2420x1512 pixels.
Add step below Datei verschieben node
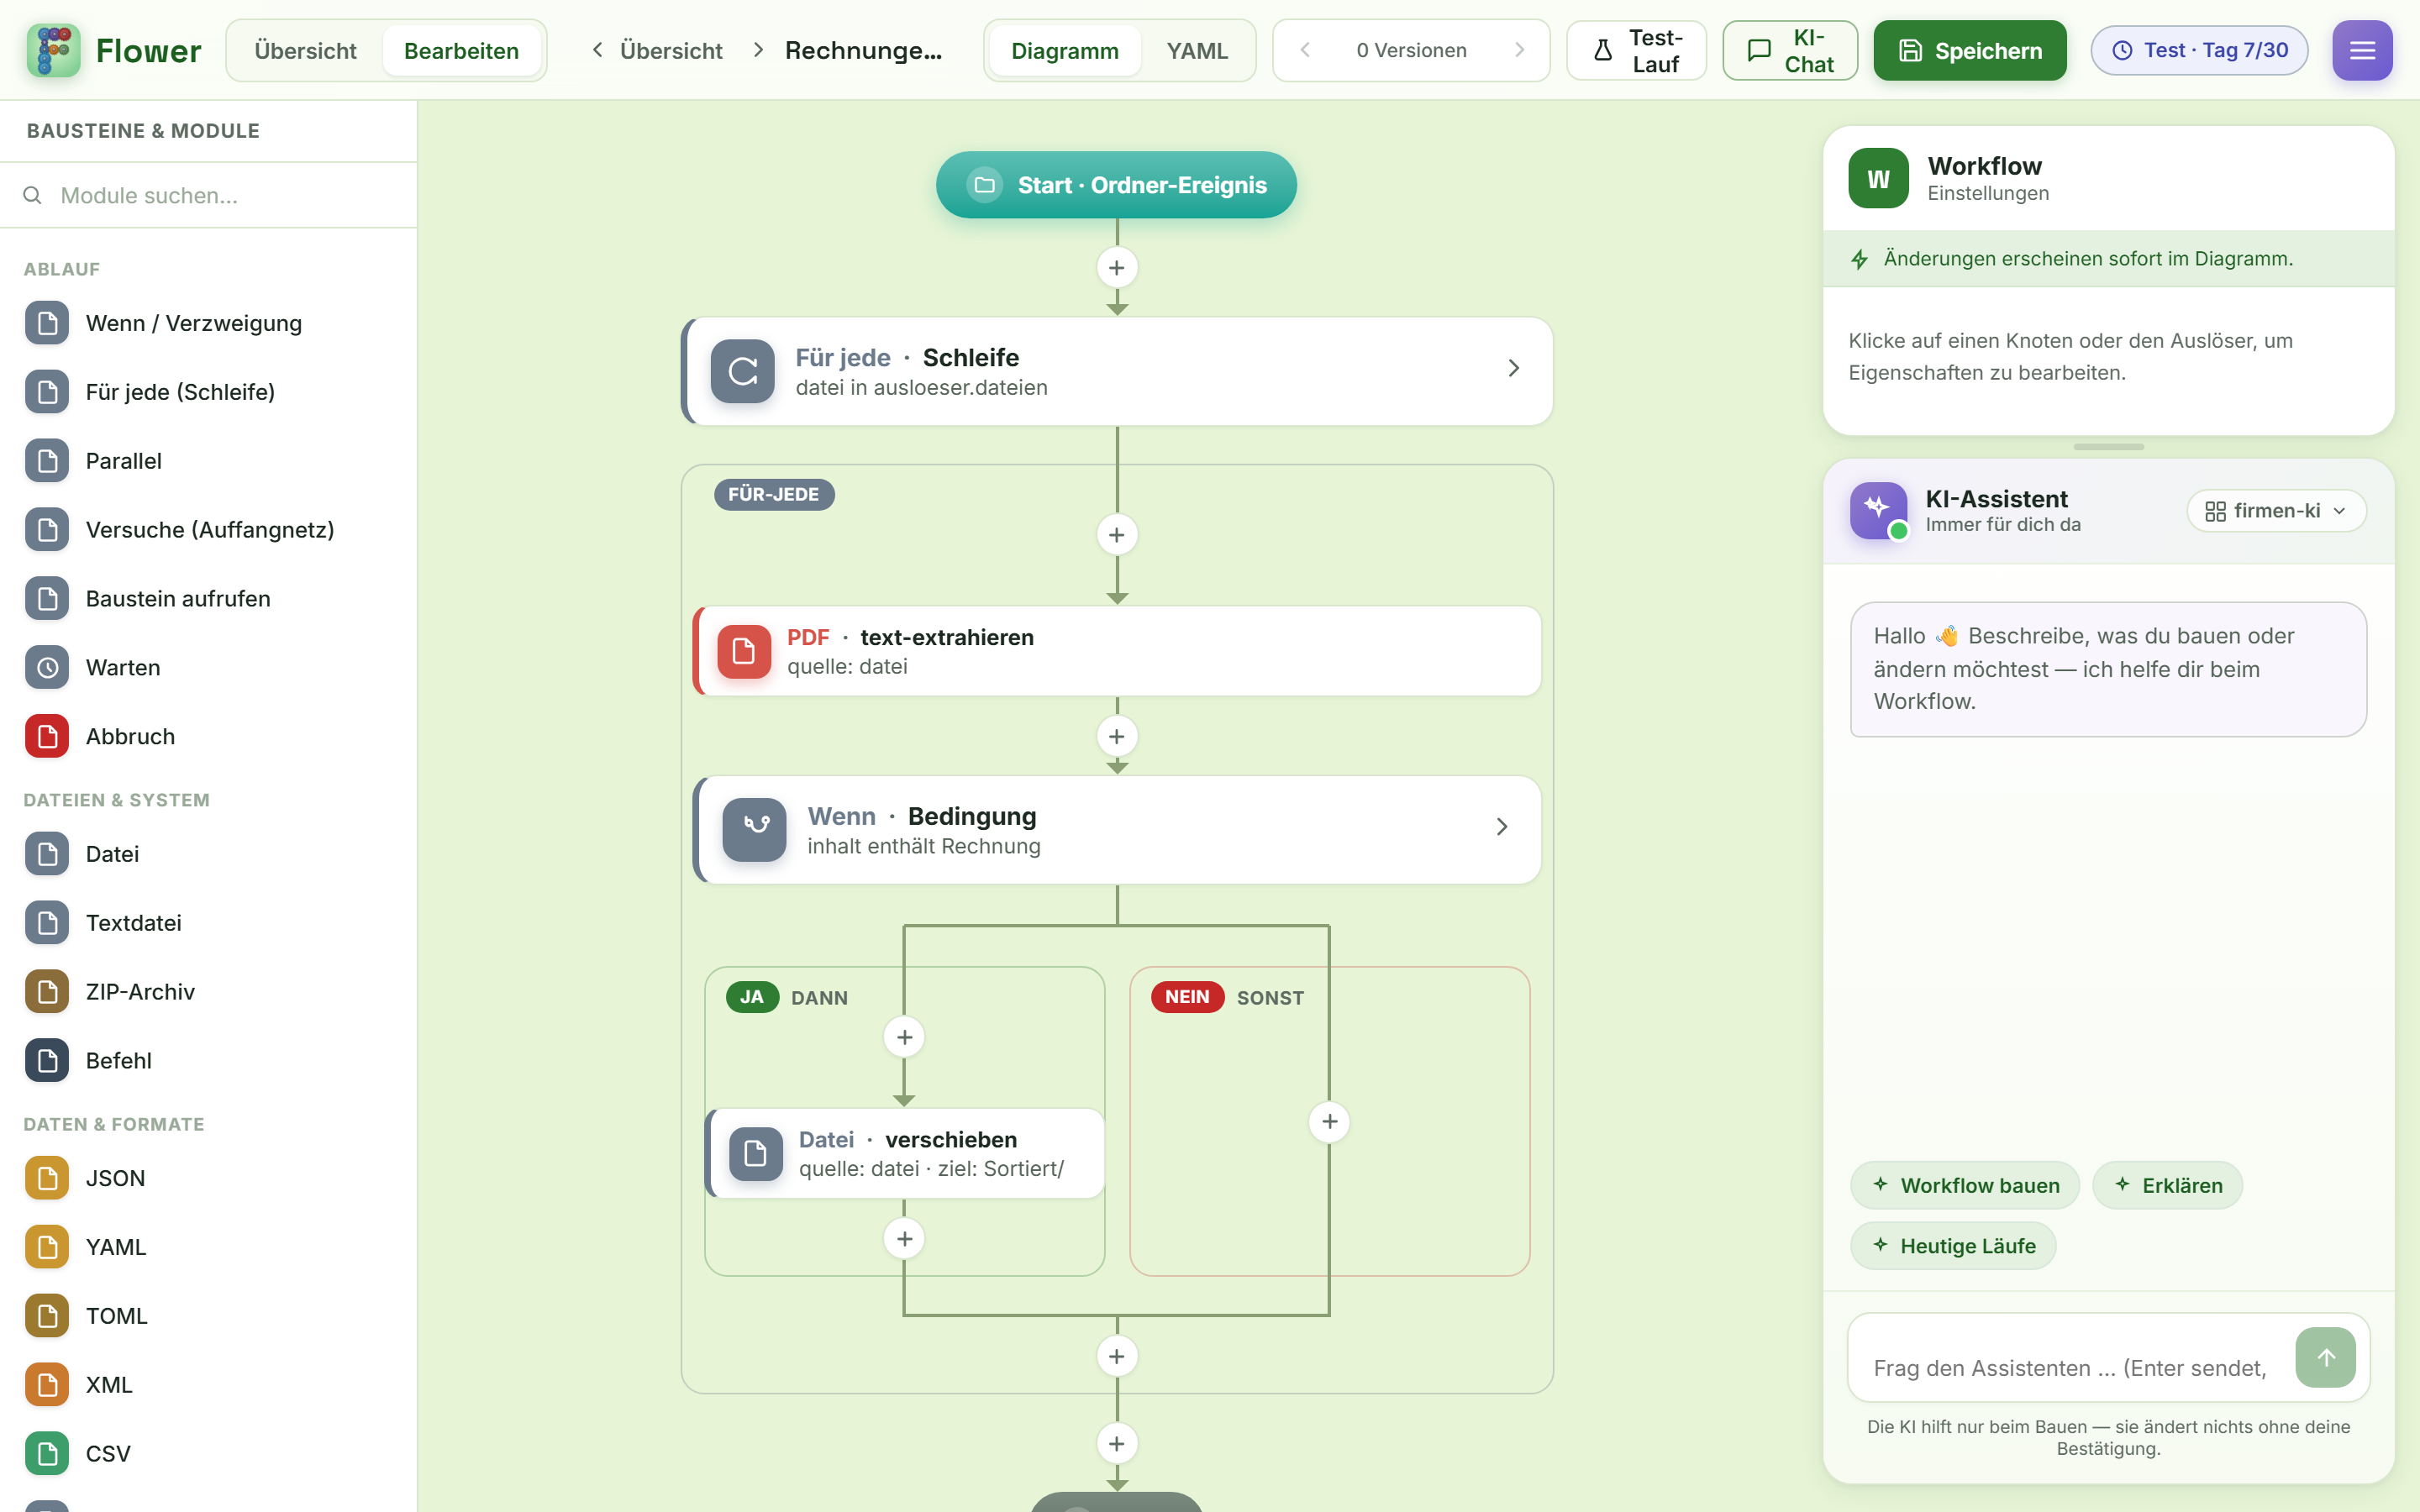click(x=904, y=1239)
